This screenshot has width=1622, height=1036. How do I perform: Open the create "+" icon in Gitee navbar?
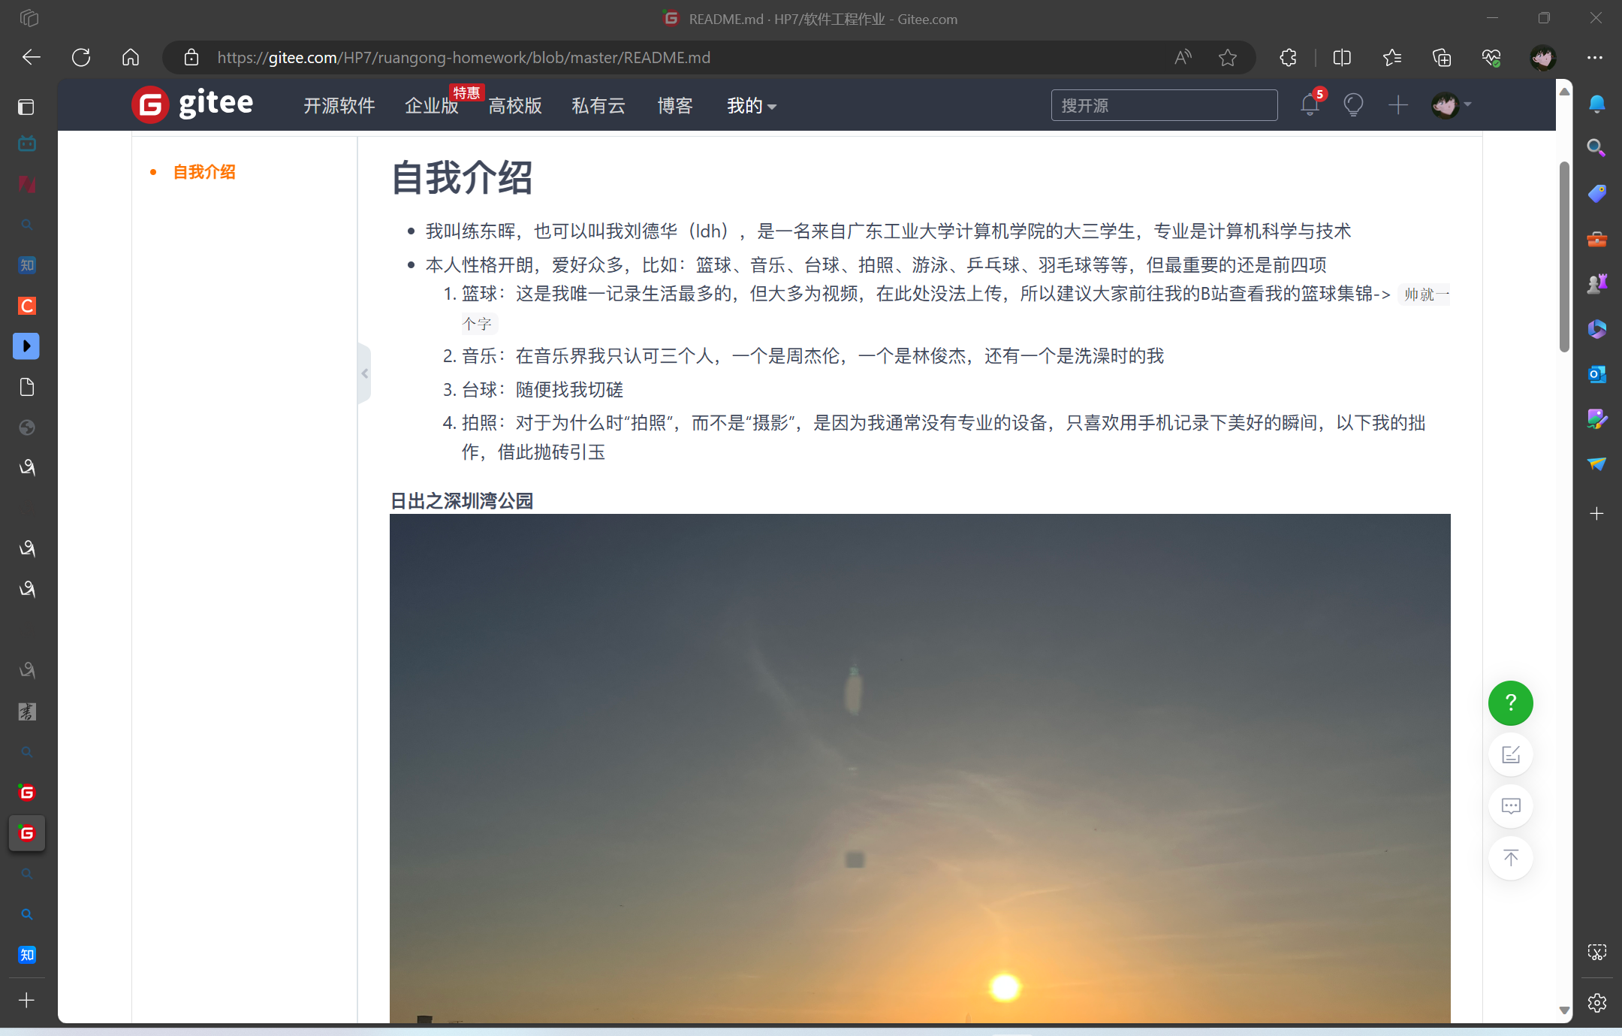[x=1398, y=106]
